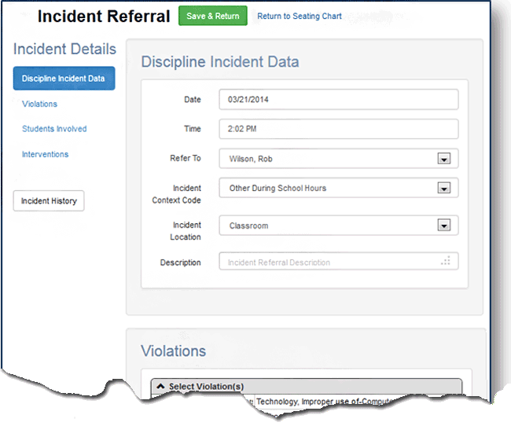
Task: Click the Incident Location field label
Action: pyautogui.click(x=186, y=231)
